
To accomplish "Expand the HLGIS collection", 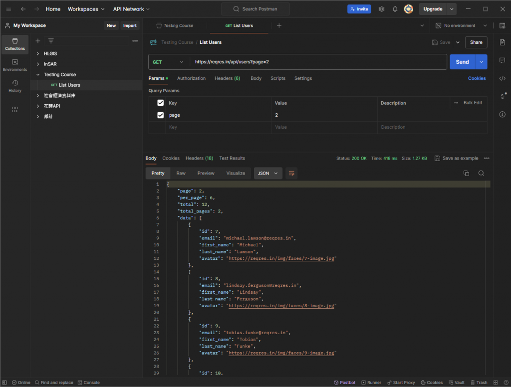I will click(x=38, y=53).
